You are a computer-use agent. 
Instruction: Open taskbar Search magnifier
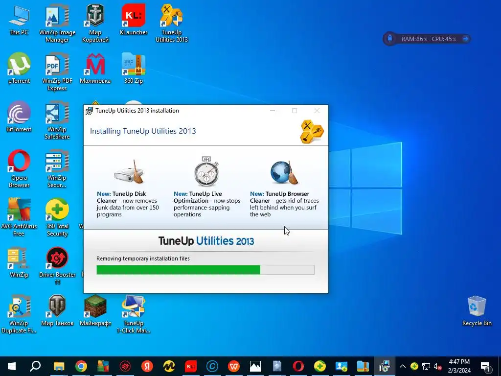point(35,366)
